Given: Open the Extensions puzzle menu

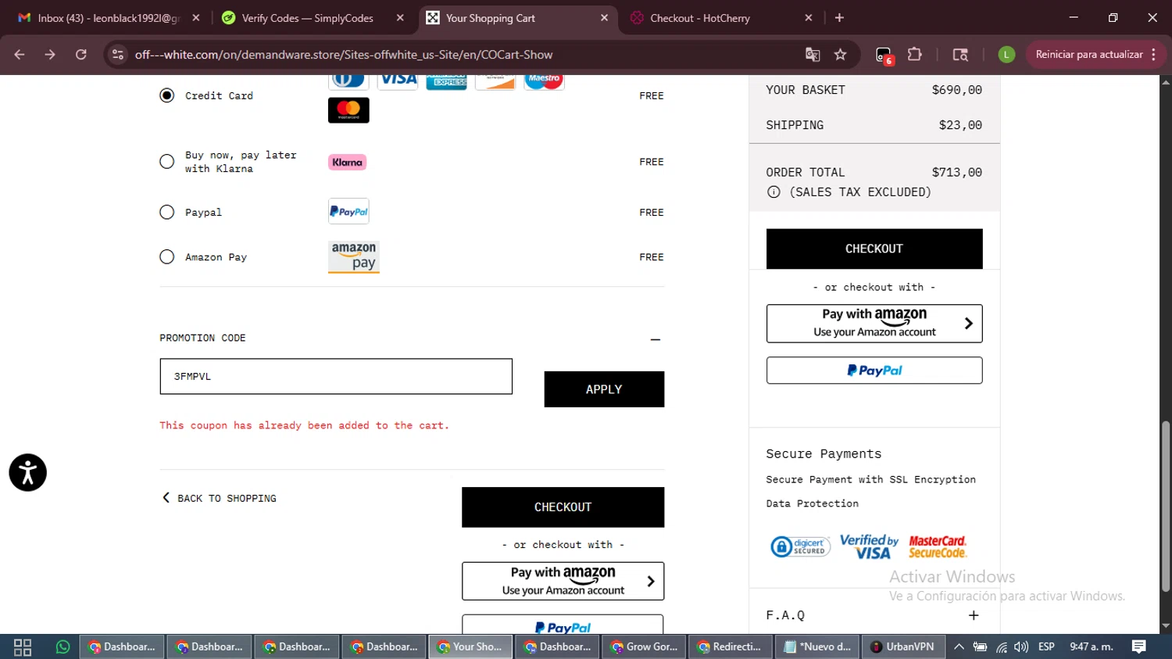Looking at the screenshot, I should click(915, 55).
